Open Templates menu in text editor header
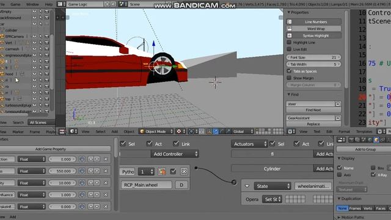The width and height of the screenshot is (391, 220). click(364, 131)
